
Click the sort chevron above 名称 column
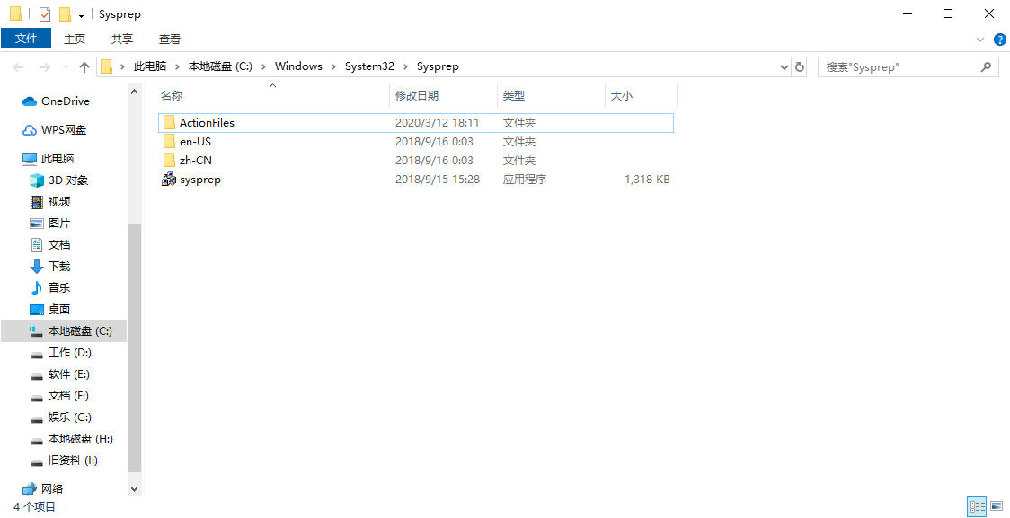[271, 85]
